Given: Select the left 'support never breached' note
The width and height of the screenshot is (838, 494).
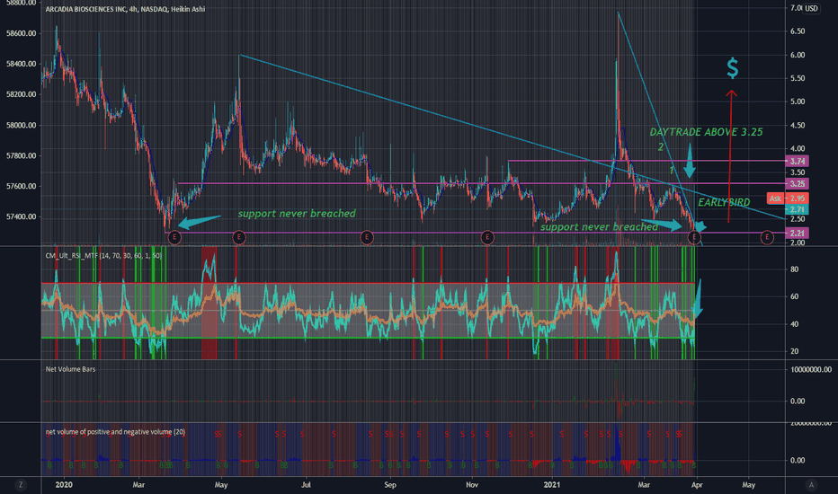Looking at the screenshot, I should pyautogui.click(x=297, y=214).
